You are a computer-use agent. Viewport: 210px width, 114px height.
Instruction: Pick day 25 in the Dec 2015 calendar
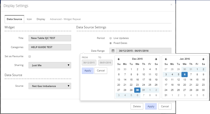pos(150,85)
